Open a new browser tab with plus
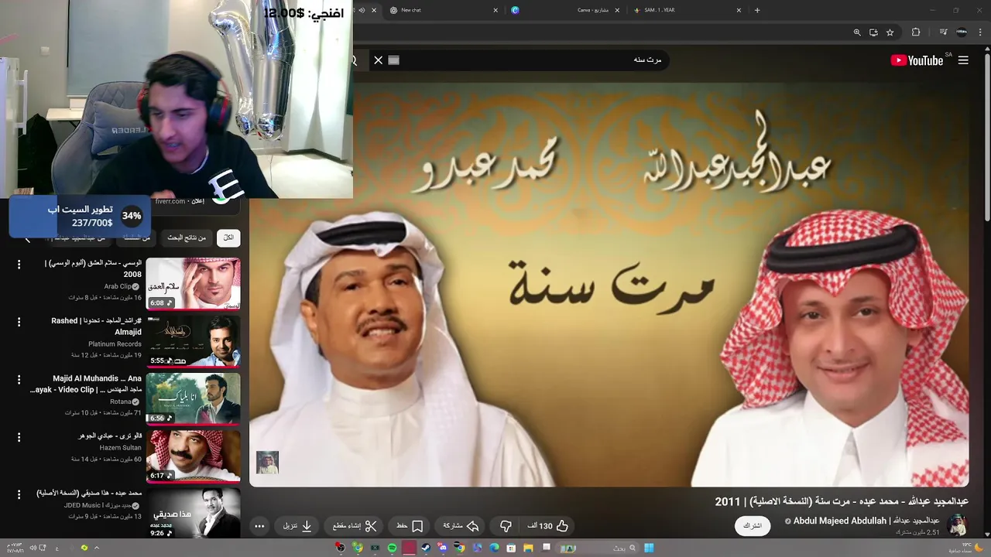Screen dimensions: 991x557 [x=757, y=10]
